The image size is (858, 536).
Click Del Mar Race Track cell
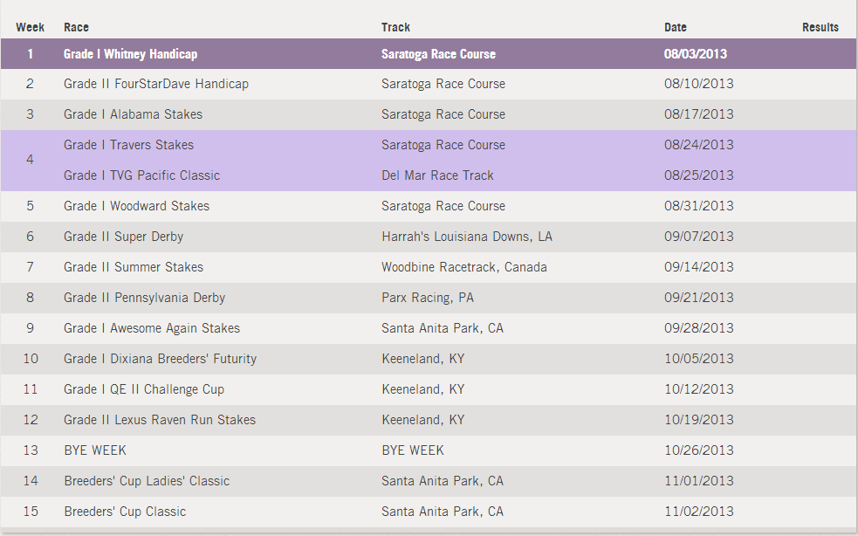pyautogui.click(x=437, y=175)
